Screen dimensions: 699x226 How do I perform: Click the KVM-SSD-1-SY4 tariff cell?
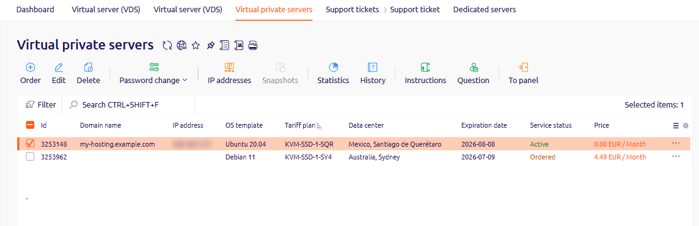[x=308, y=157]
